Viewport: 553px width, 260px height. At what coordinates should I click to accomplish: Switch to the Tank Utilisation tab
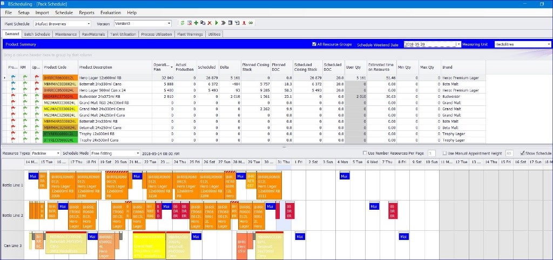tap(123, 34)
